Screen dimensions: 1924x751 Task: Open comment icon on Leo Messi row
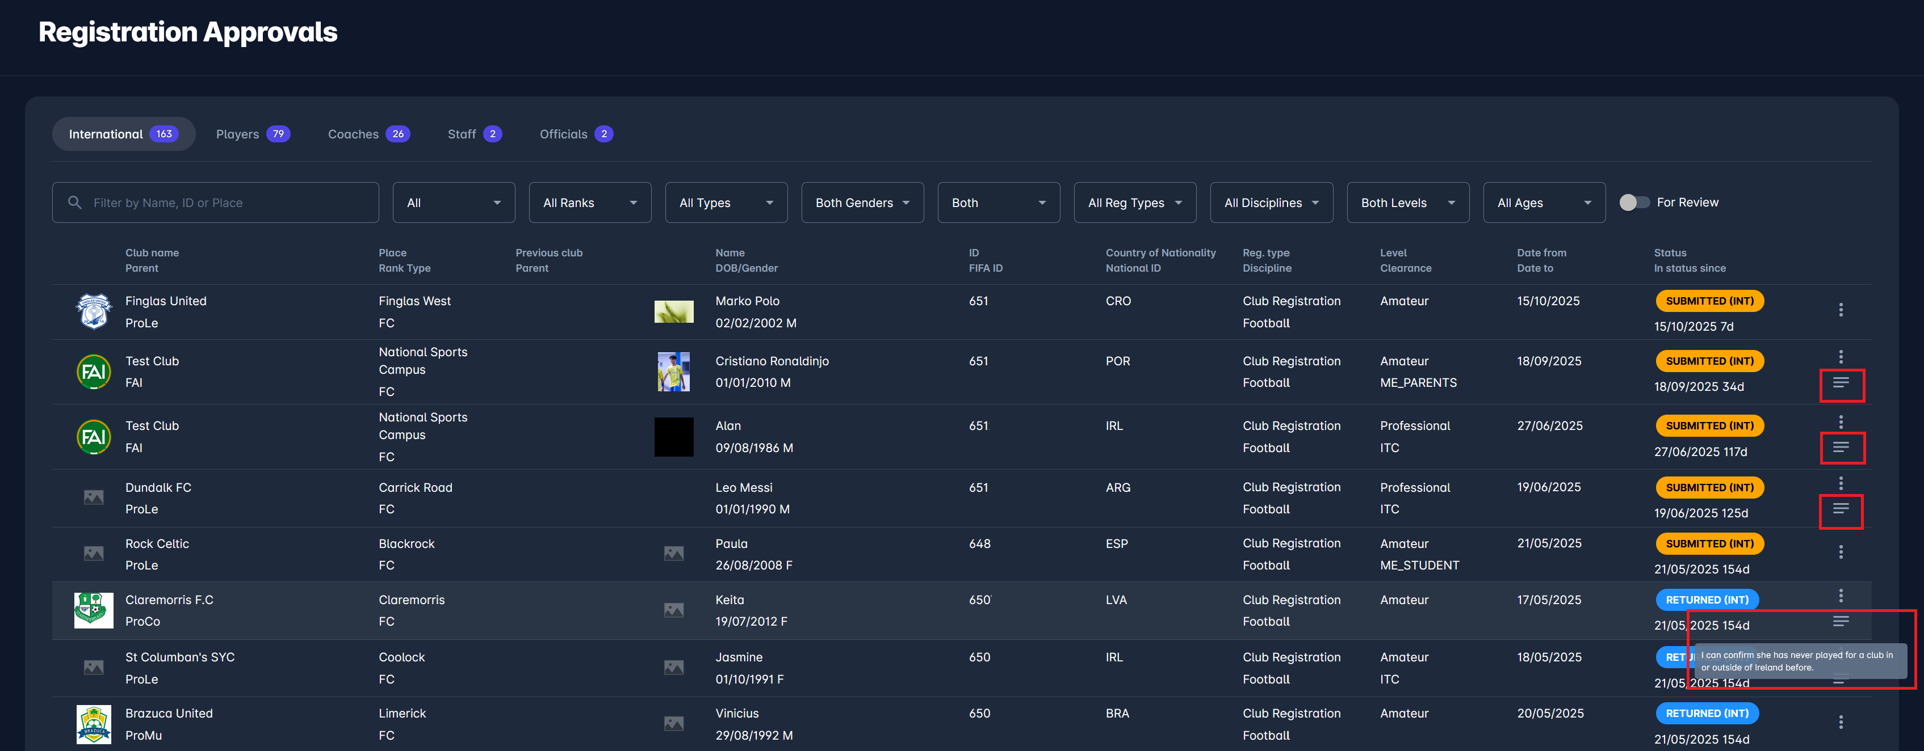(x=1841, y=509)
